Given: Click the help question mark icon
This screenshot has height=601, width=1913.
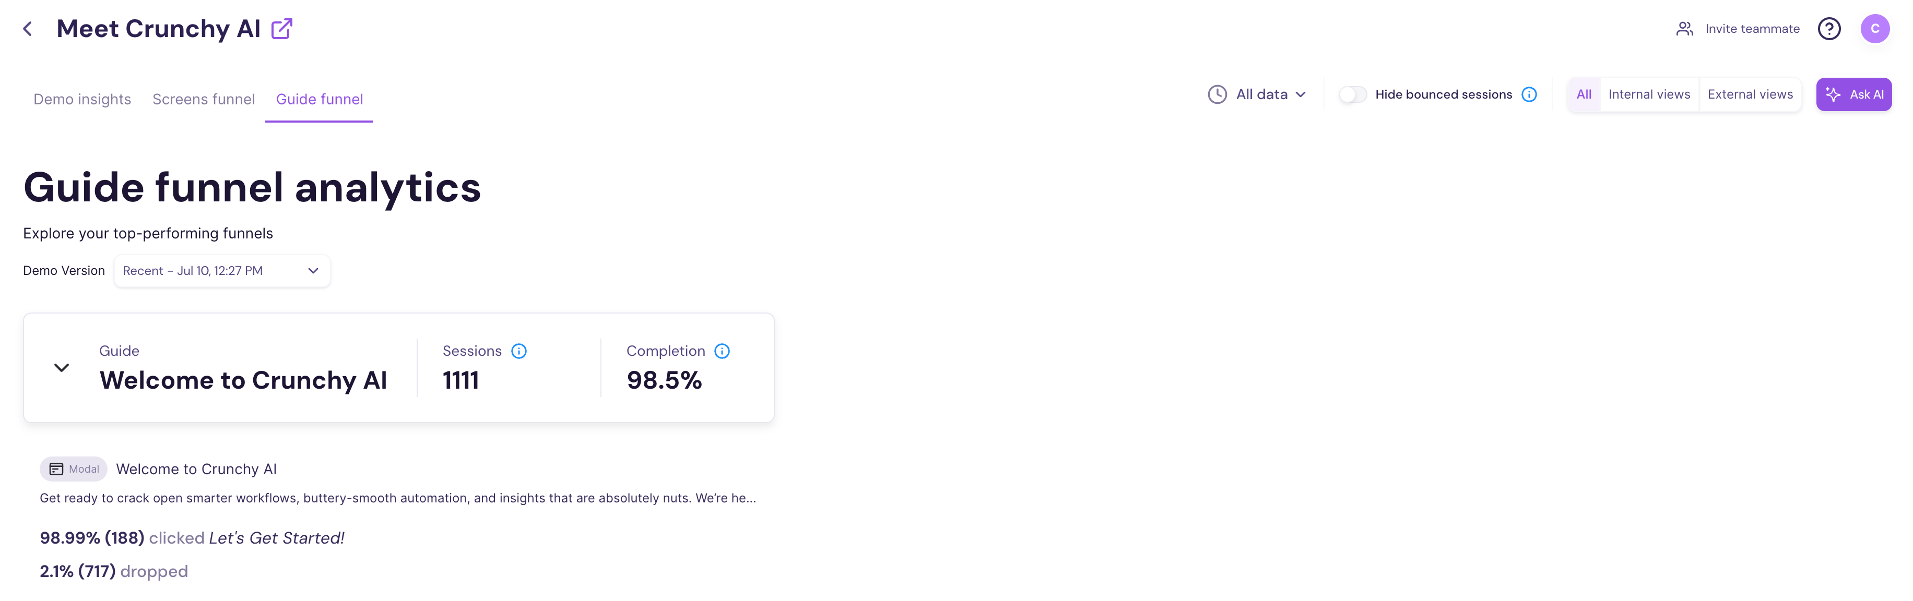Looking at the screenshot, I should pos(1829,28).
